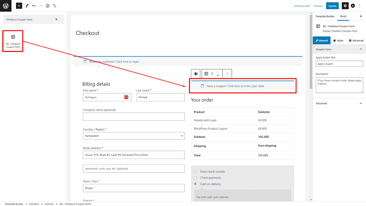Select Check payments radio button
Image resolution: width=366 pixels, height=206 pixels.
pos(196,178)
